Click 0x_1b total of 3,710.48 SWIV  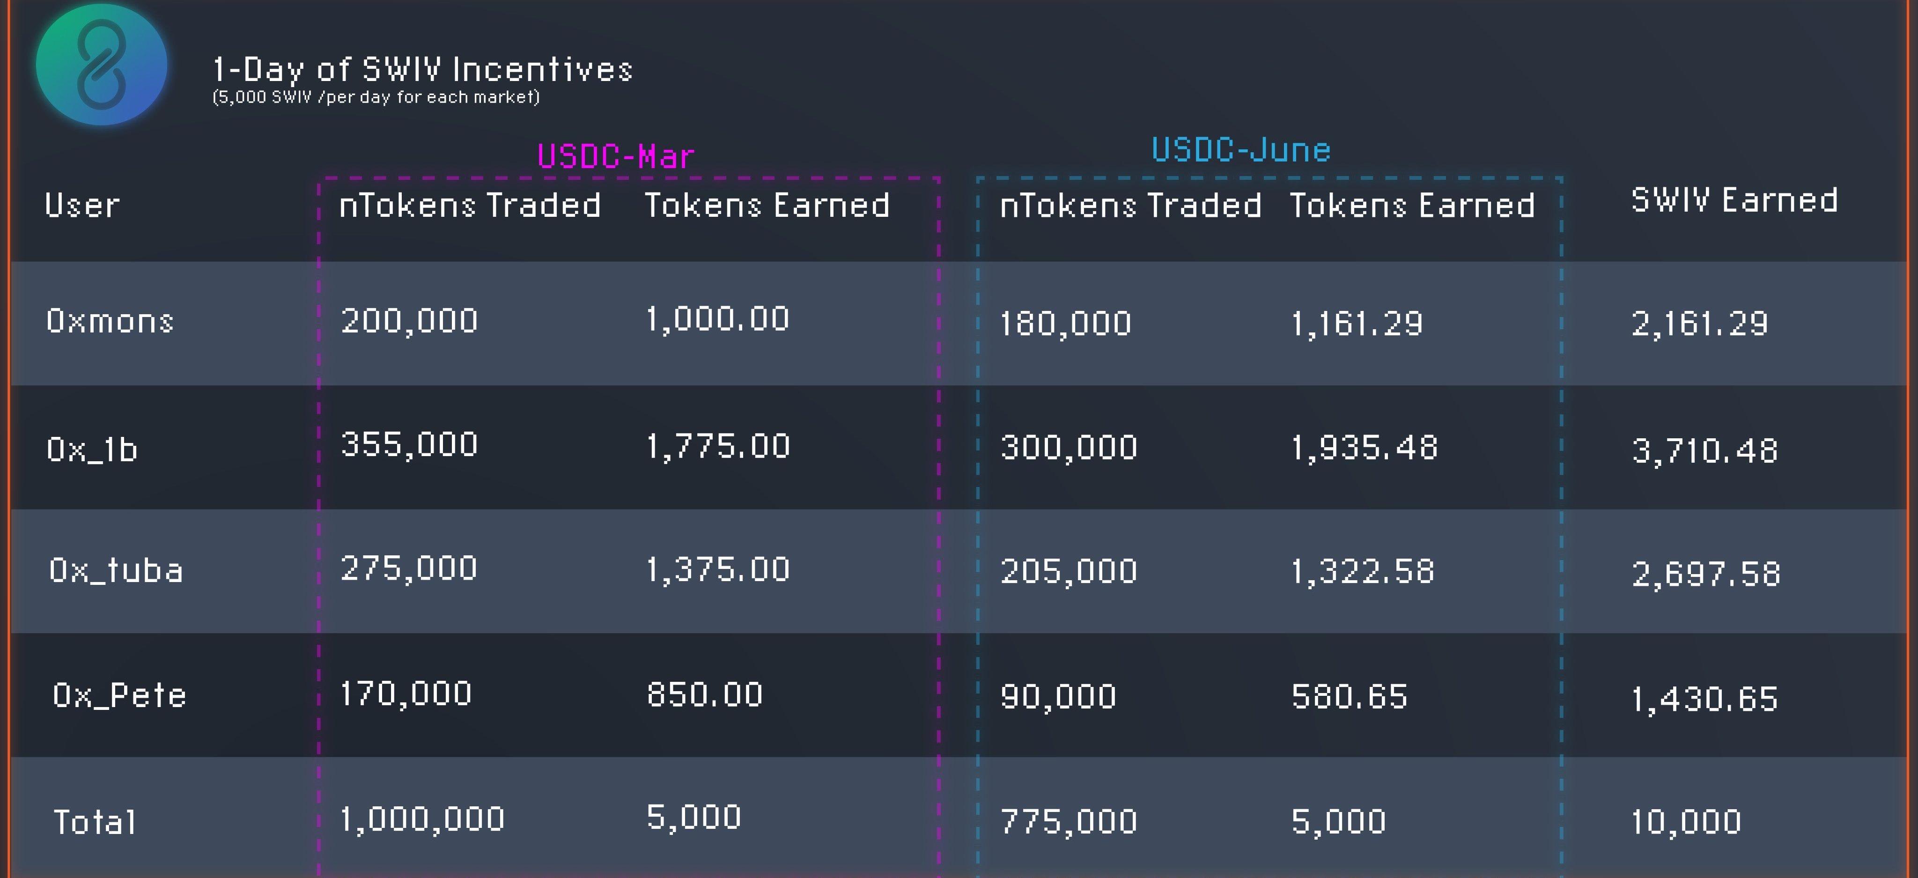click(1704, 450)
